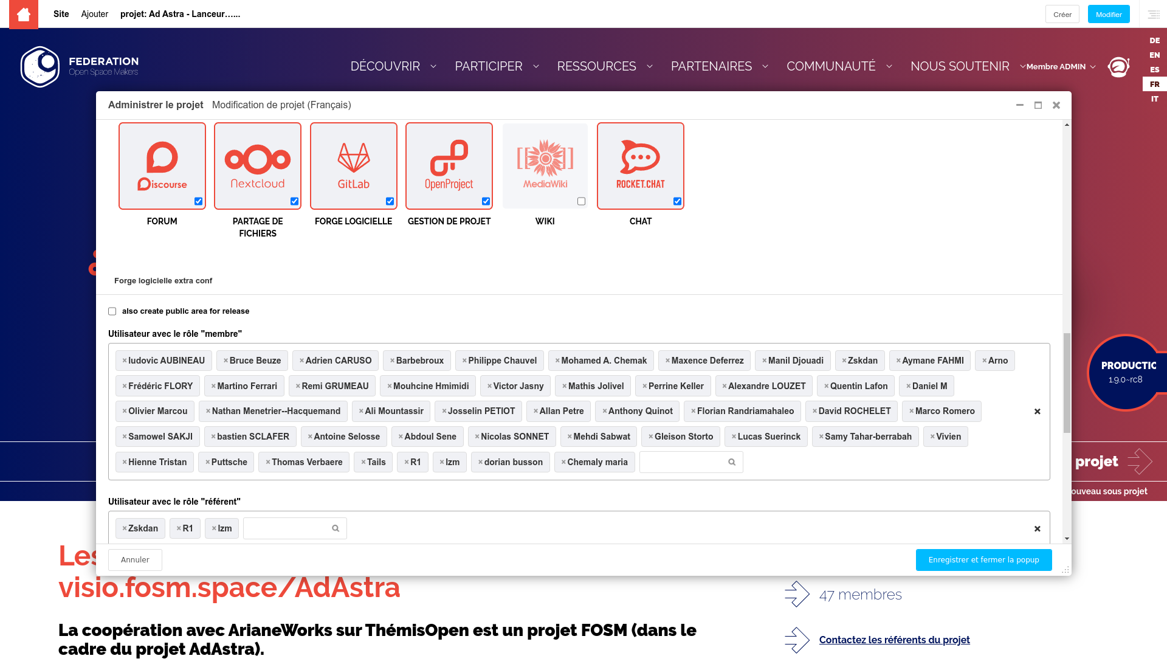Remove Izm from référent role
Viewport: 1167px width, 667px height.
[214, 528]
